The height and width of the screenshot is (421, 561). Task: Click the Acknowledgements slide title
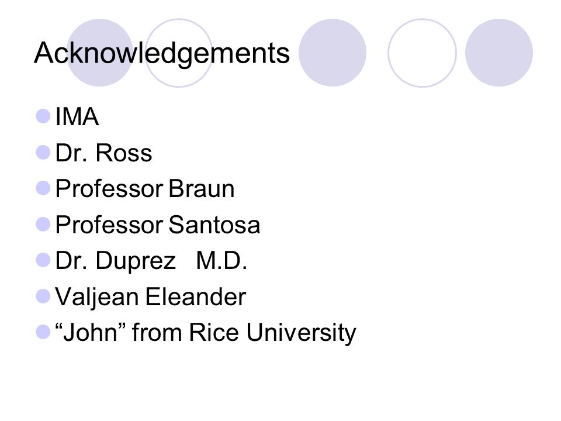162,53
